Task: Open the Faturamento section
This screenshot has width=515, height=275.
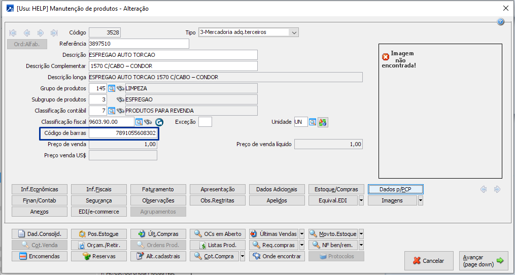Action: [158, 189]
